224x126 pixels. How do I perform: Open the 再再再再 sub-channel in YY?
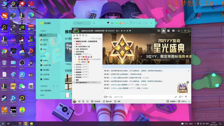[x=82, y=77]
